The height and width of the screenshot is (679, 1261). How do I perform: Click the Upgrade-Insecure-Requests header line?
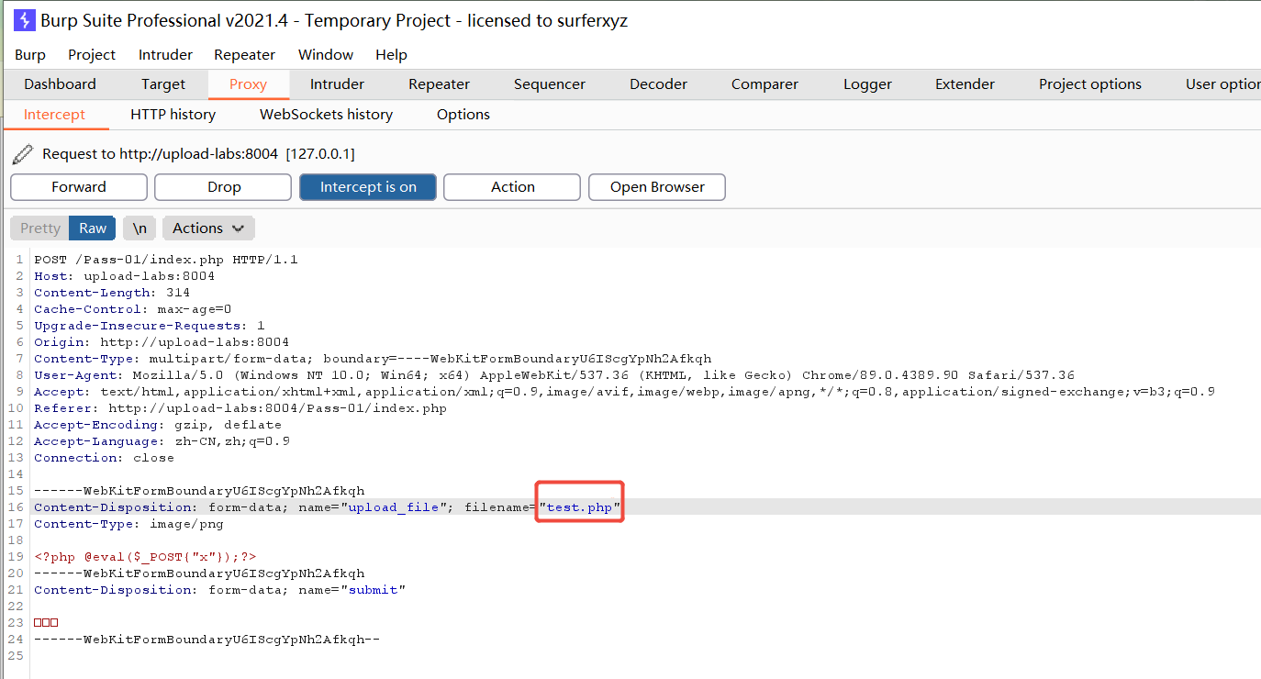click(x=150, y=326)
